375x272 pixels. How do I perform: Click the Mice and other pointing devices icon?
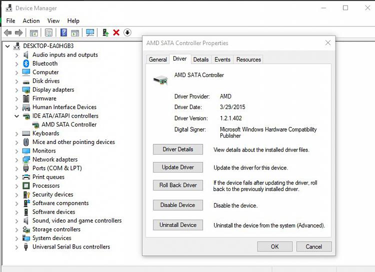pos(26,142)
